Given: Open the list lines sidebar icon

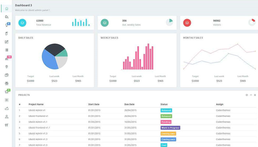Looking at the screenshot, I should pos(7,50).
